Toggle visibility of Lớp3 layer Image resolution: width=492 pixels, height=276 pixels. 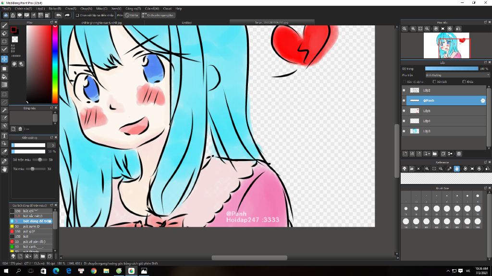[x=404, y=131]
